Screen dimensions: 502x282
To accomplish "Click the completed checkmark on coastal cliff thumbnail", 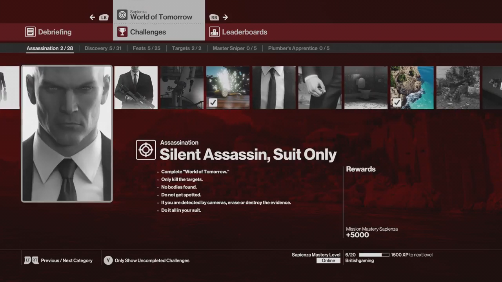I will (397, 103).
